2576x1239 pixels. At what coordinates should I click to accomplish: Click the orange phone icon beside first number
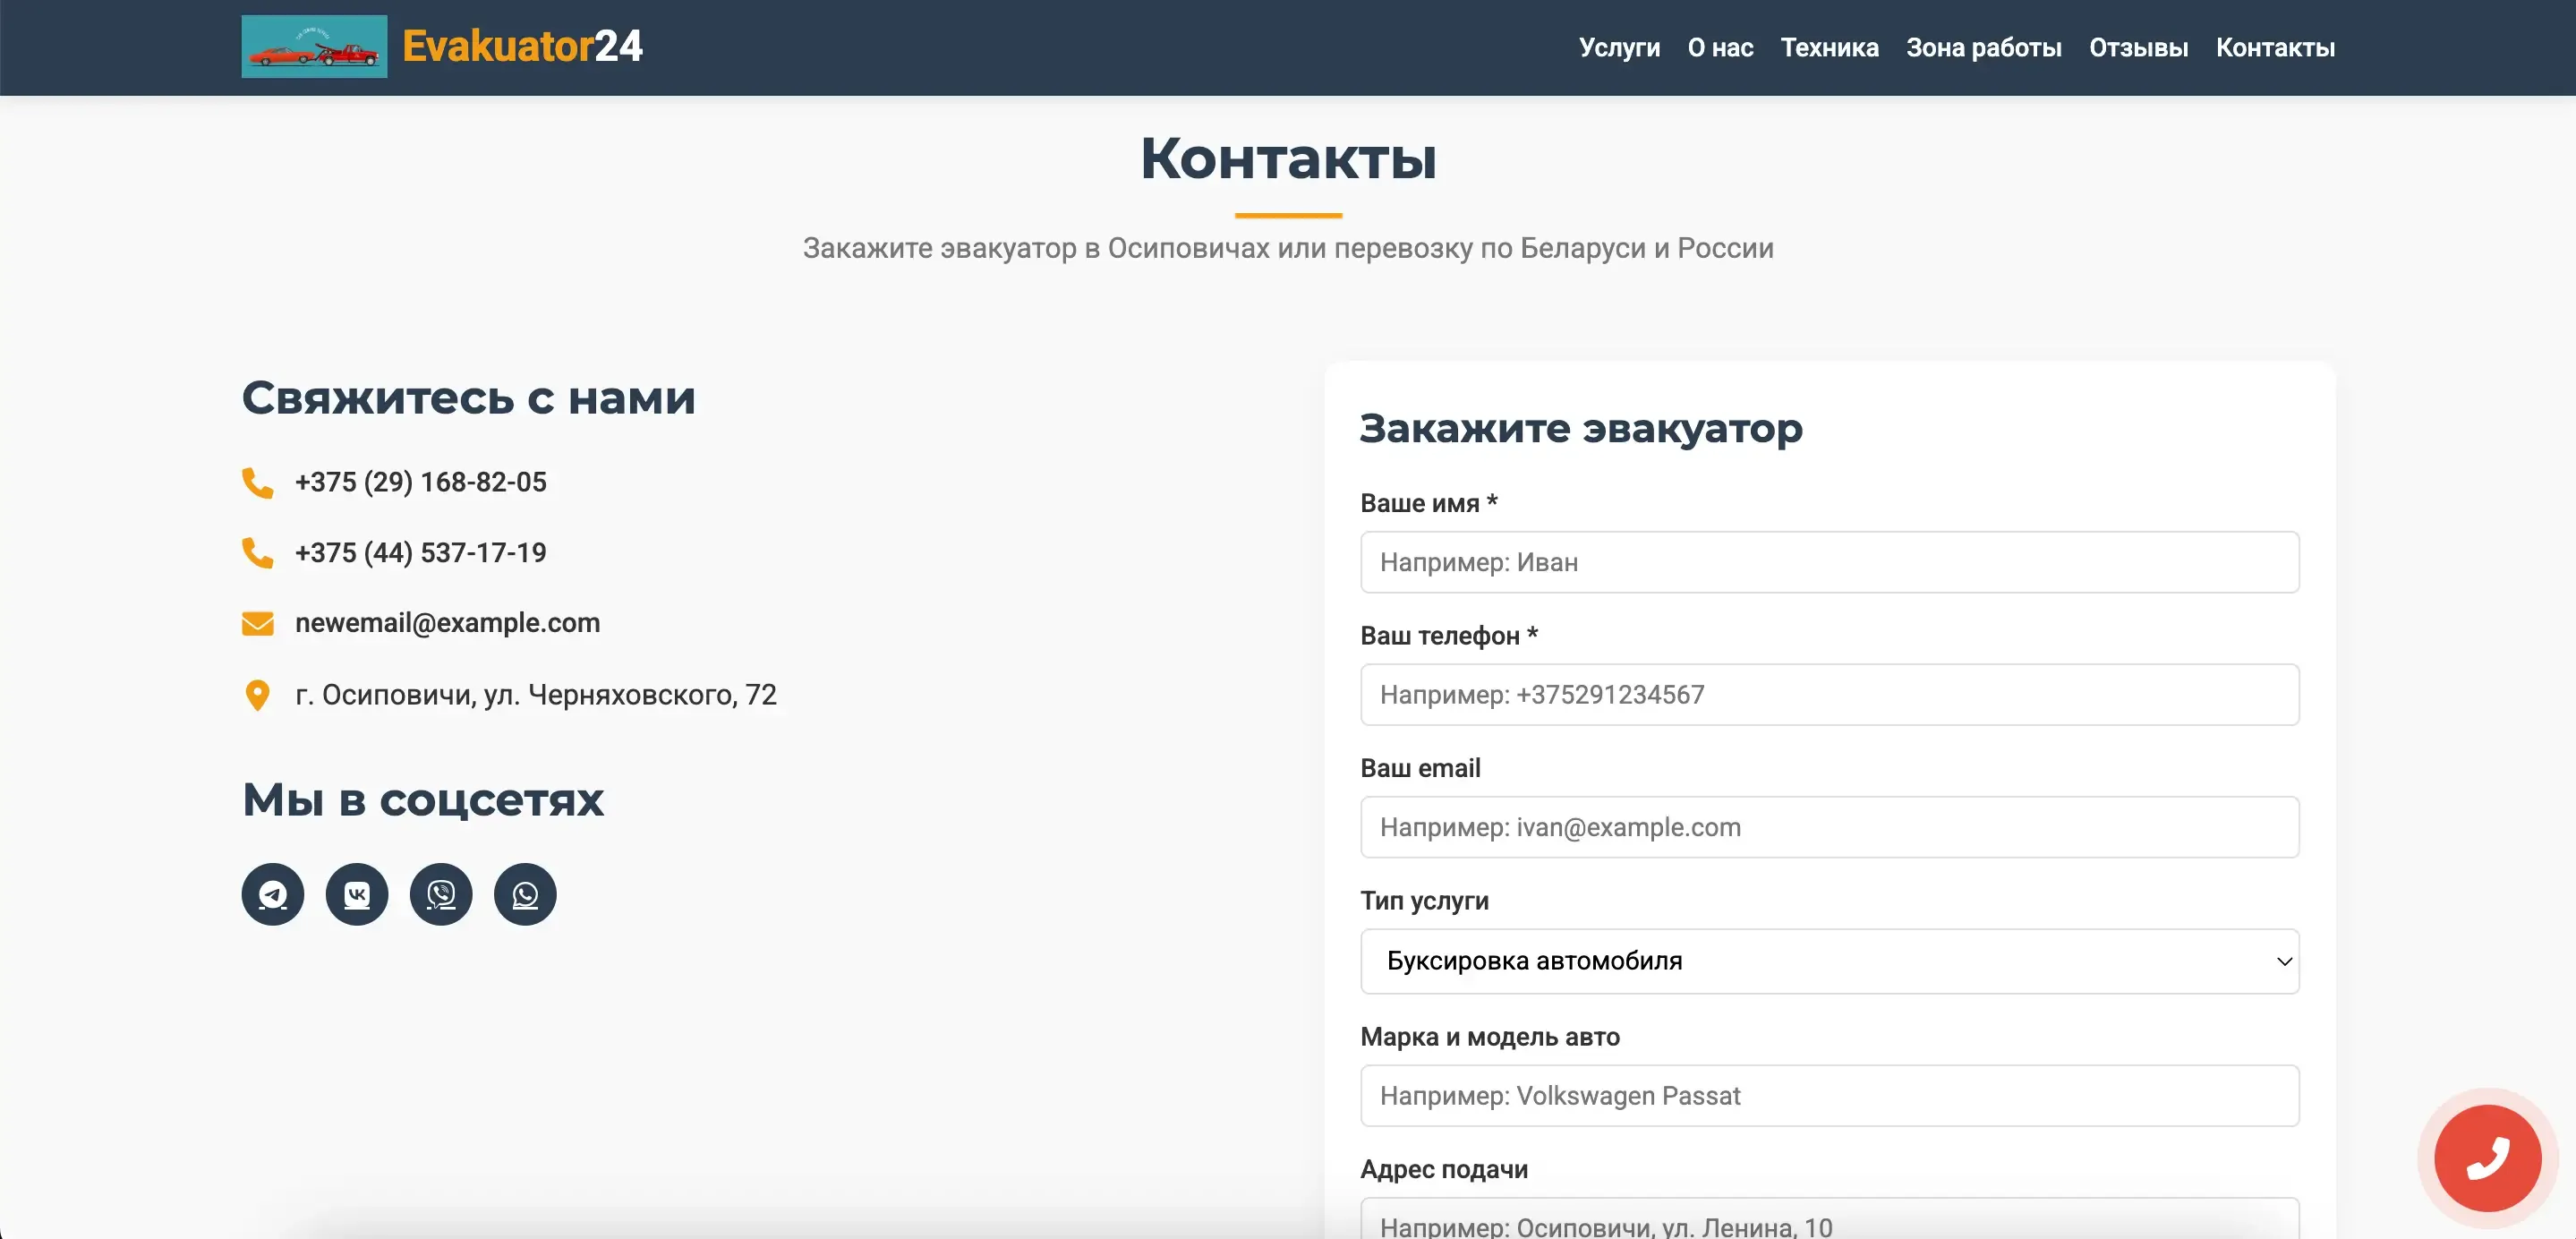tap(258, 483)
